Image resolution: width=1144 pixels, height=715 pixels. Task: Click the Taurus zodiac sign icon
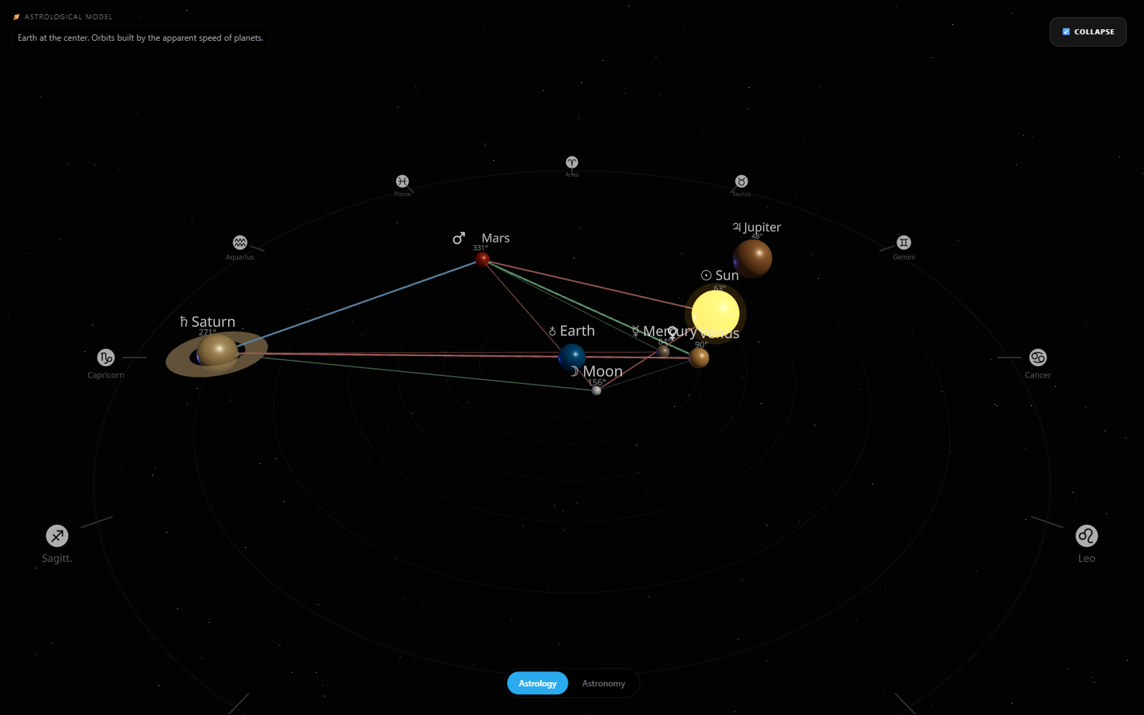pyautogui.click(x=741, y=181)
